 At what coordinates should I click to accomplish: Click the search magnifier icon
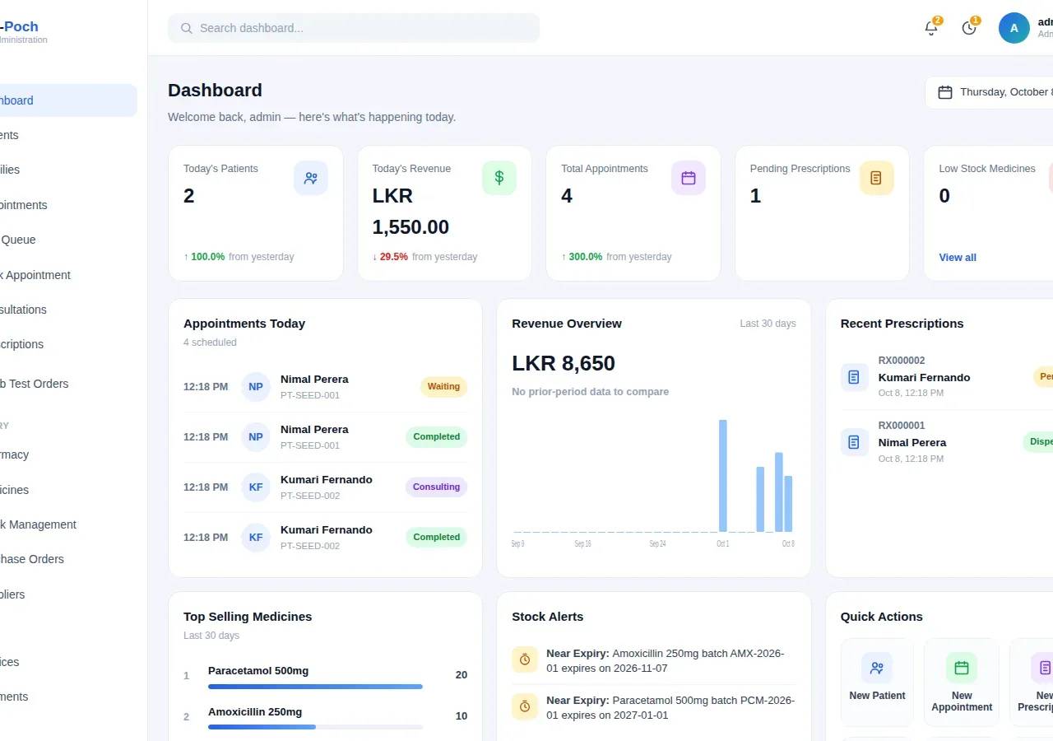[187, 28]
